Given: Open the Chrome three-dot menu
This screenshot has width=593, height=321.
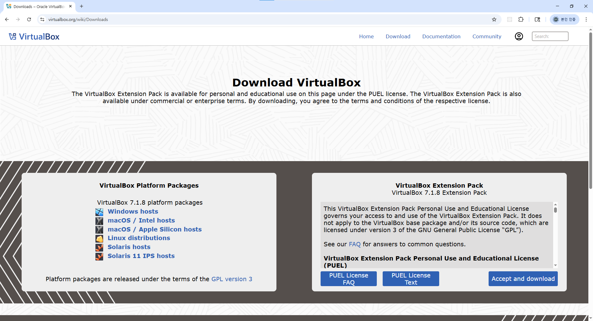Looking at the screenshot, I should click(586, 19).
